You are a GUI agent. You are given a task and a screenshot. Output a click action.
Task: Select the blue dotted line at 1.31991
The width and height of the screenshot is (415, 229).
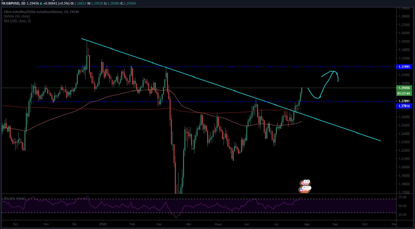click(216, 67)
